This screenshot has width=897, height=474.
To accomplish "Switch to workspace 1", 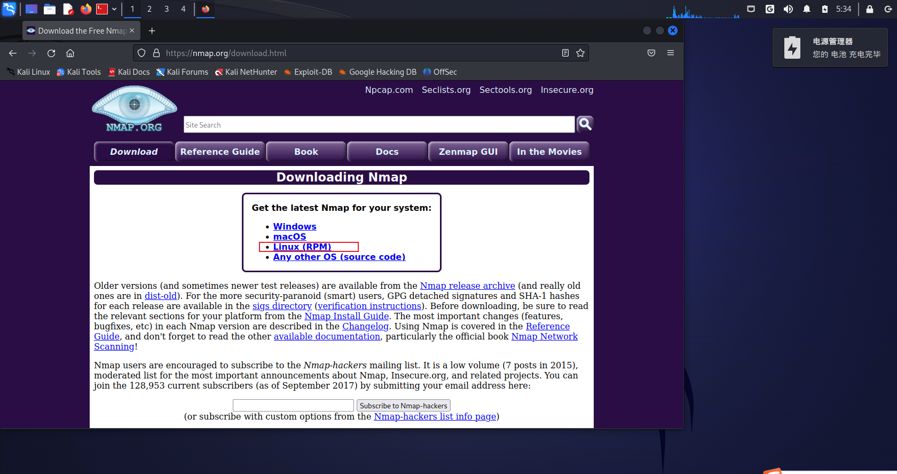I will [132, 9].
